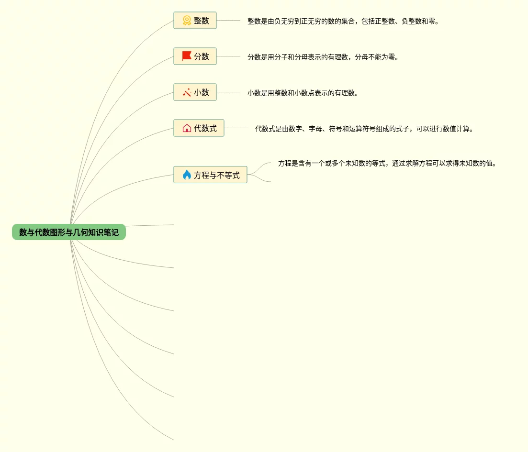528x452 pixels.
Task: Click the note 代数式是由数字、字母、符号和运算符号组成的式子
Action: point(364,129)
